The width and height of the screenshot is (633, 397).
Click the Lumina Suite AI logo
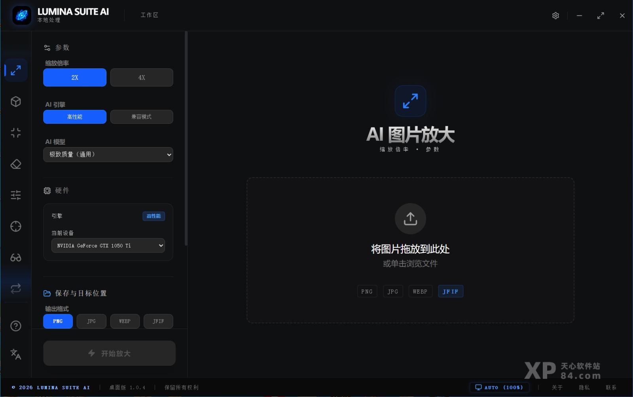(22, 15)
